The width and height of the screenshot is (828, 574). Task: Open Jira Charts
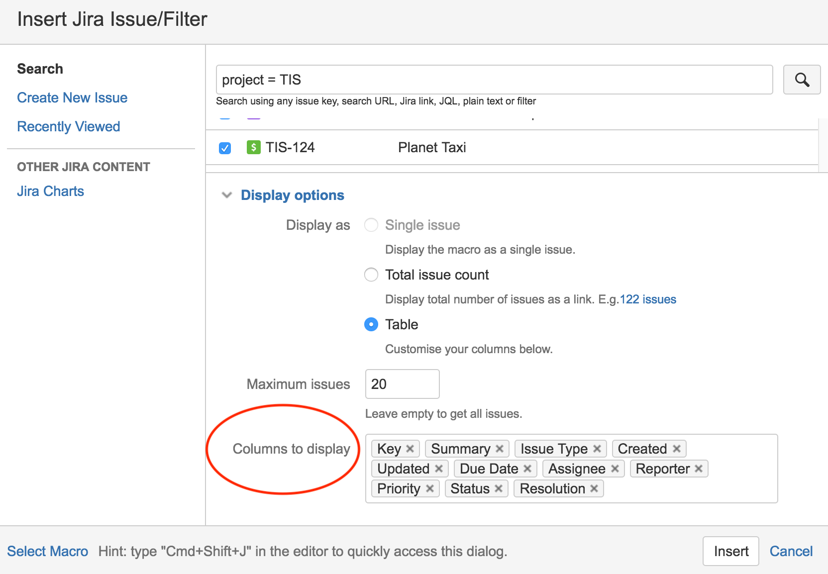tap(50, 191)
